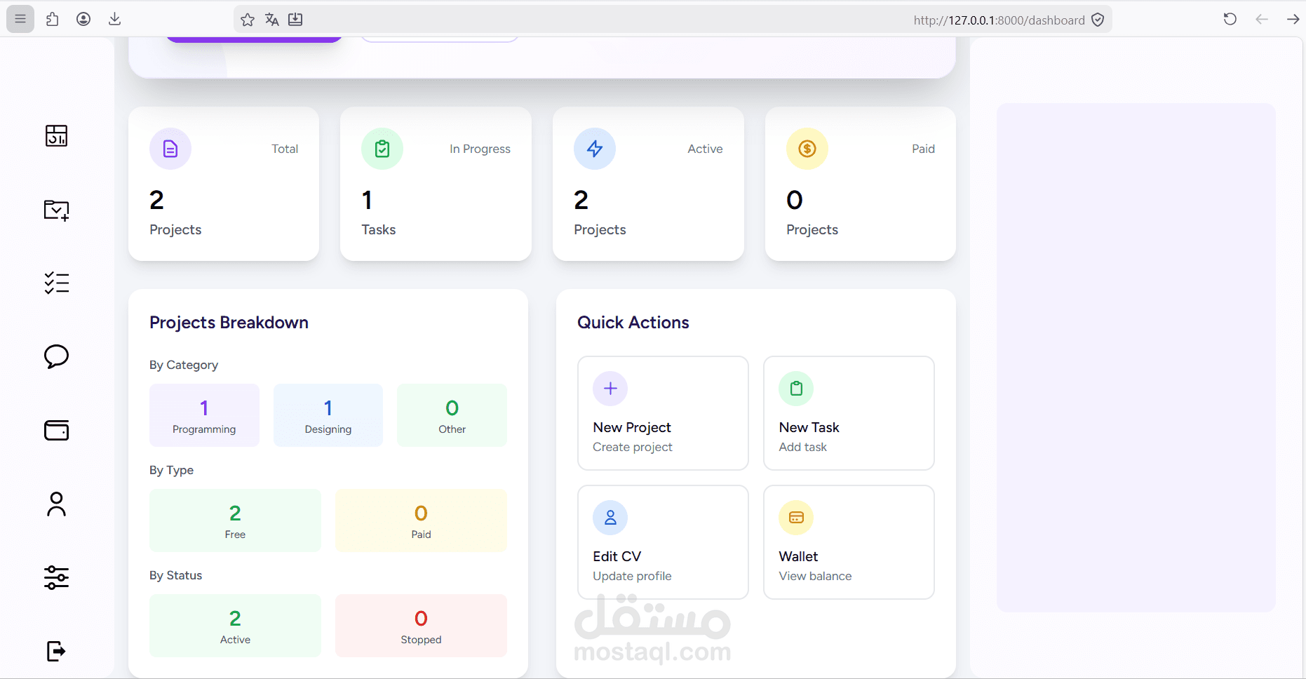1306x679 pixels.
Task: Select the Designing category tile
Action: click(x=328, y=415)
